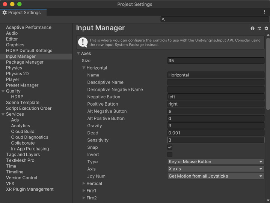Viewport: 270px width, 203px height.
Task: Click the Dead field showing 0.001
Action: (216, 133)
